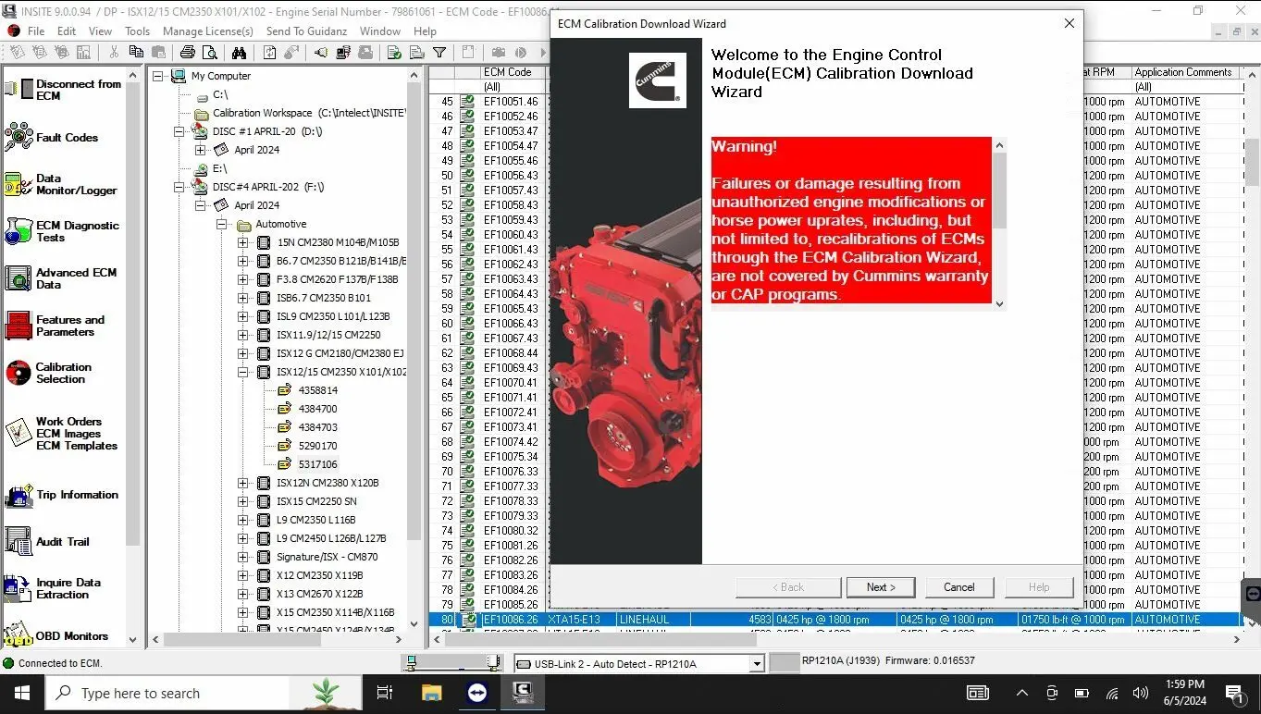The image size is (1261, 714).
Task: Open the File menu
Action: click(x=36, y=31)
